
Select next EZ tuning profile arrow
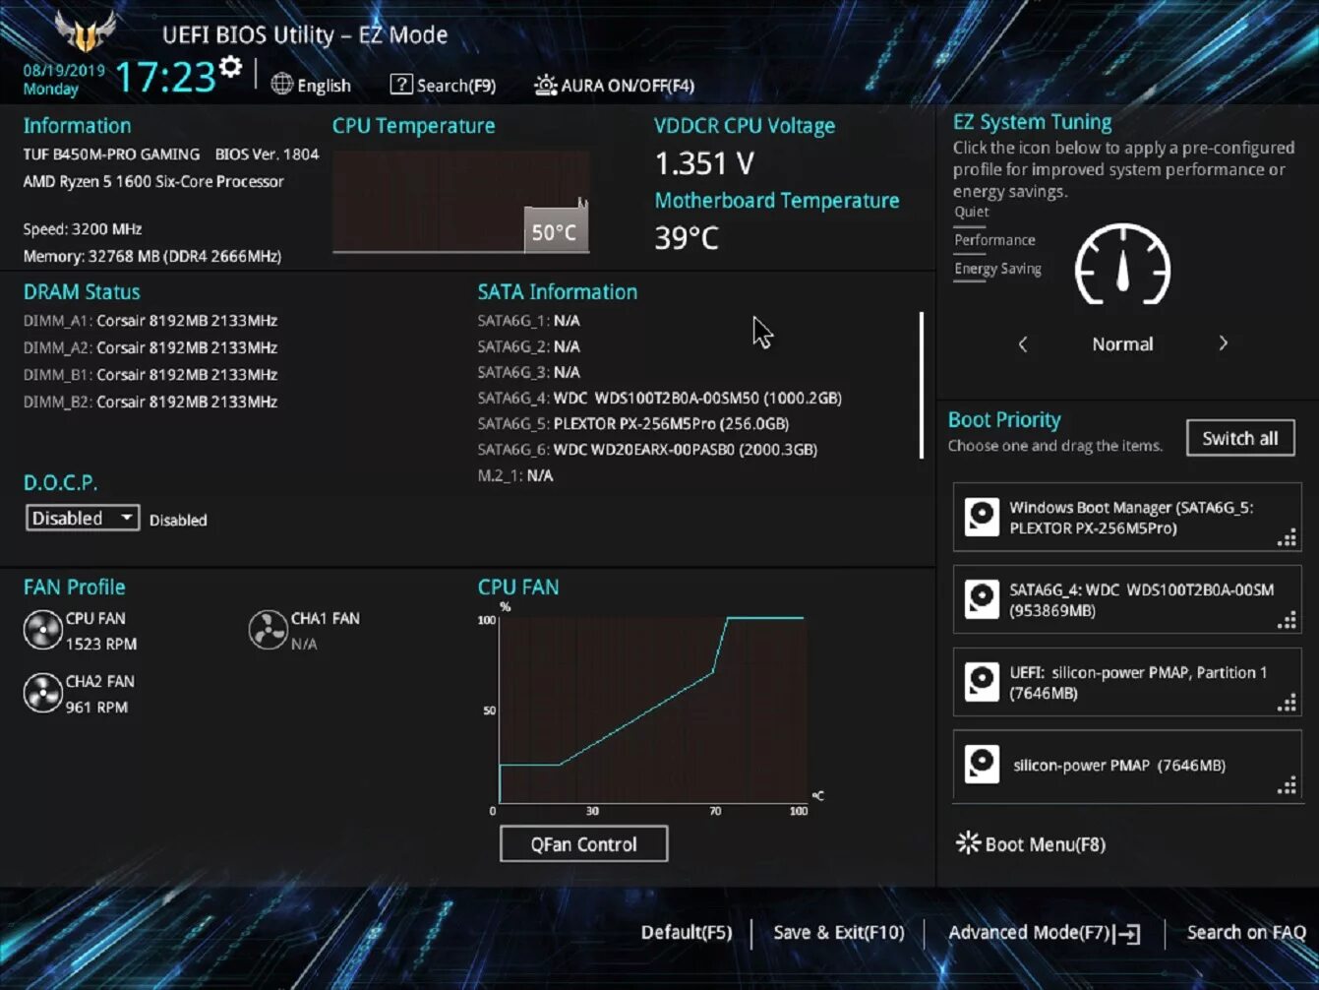point(1224,343)
